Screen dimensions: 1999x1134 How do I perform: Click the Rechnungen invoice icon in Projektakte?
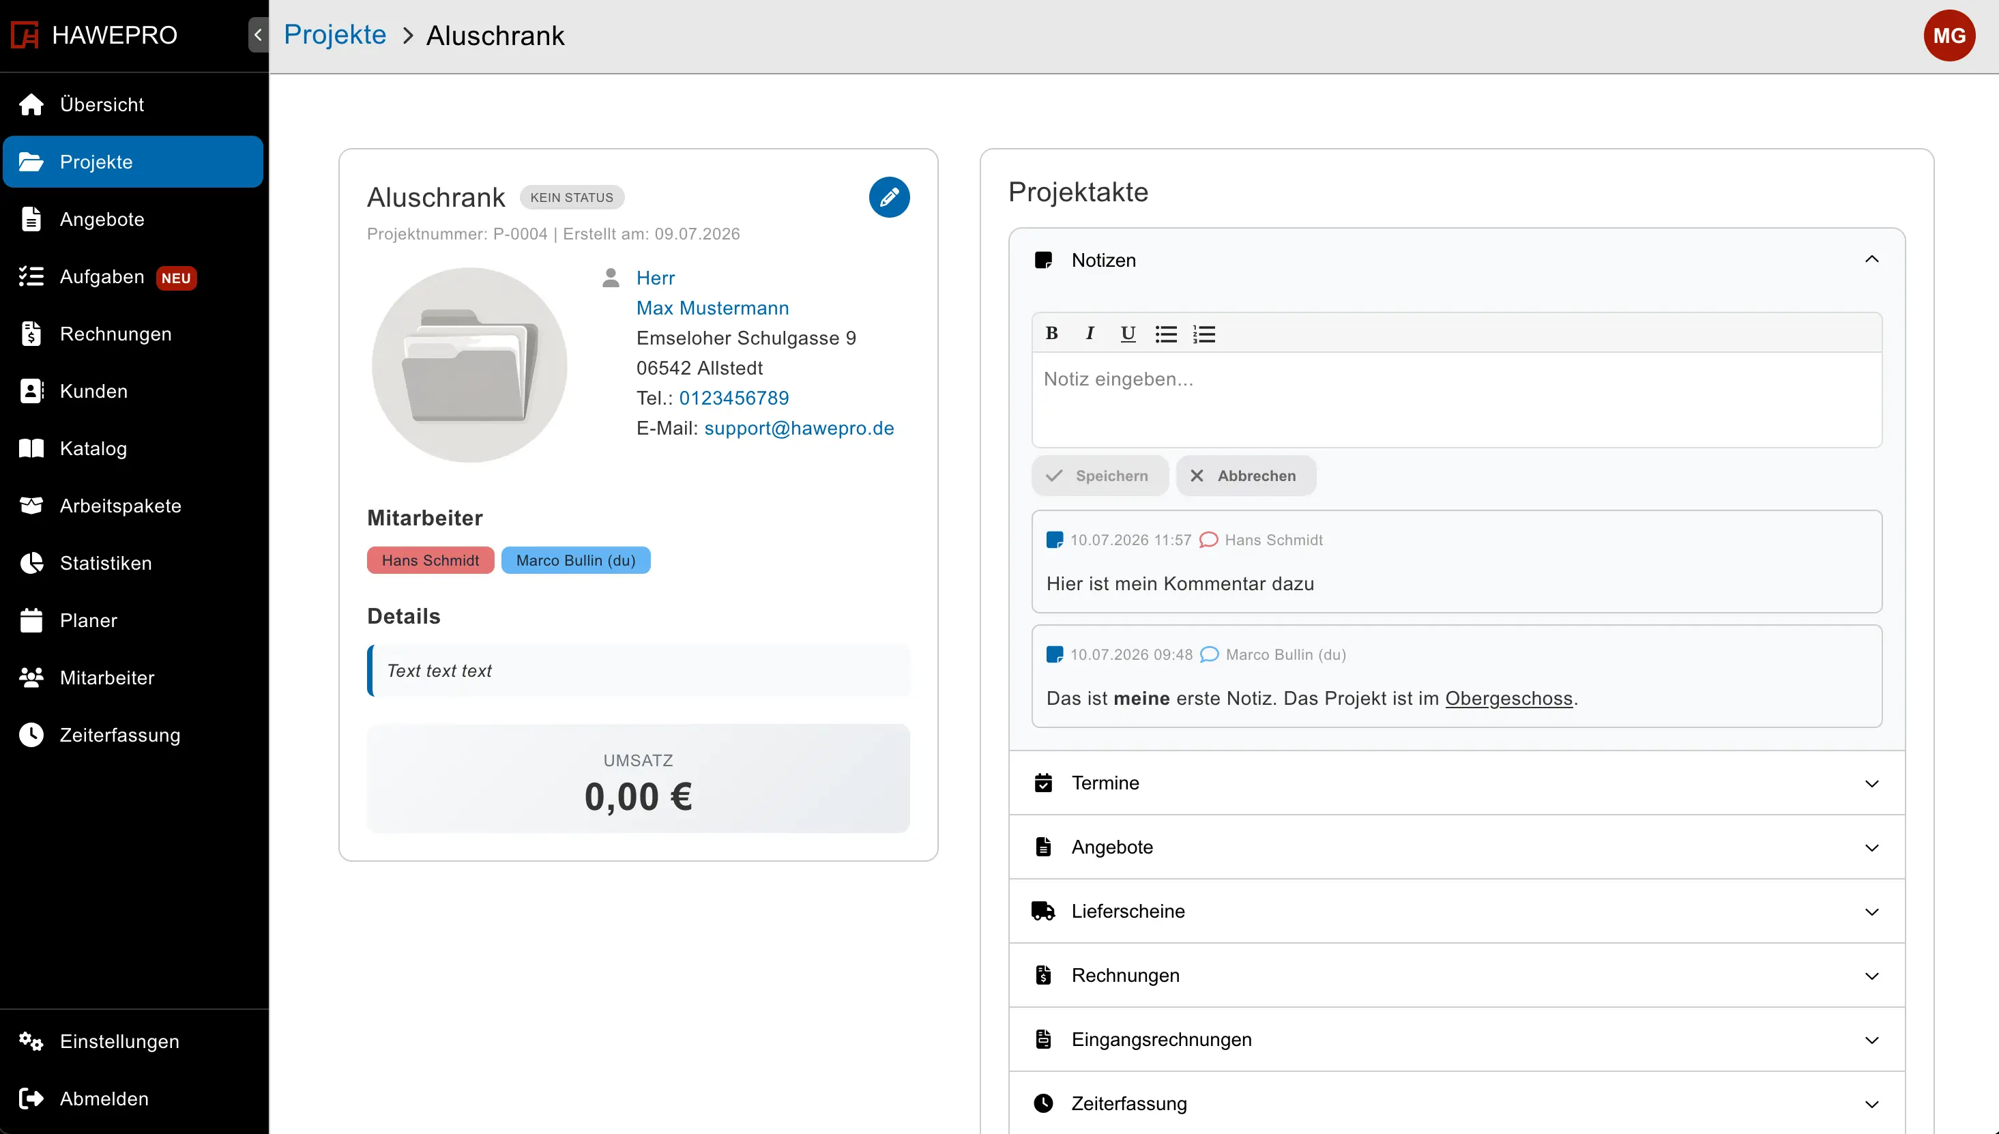pyautogui.click(x=1043, y=975)
